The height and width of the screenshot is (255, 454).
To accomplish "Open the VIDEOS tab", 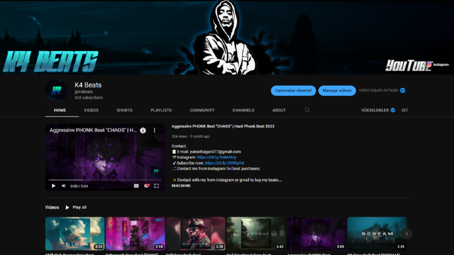I will tap(91, 110).
